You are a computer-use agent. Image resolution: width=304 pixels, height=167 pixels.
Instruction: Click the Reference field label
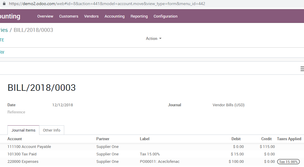tap(16, 112)
